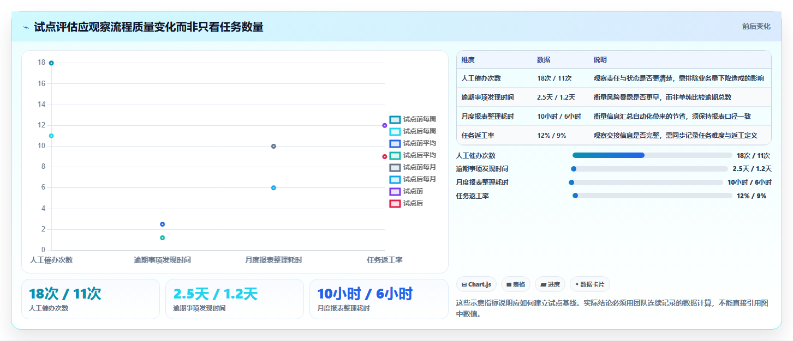This screenshot has width=793, height=341.
Task: Click the 人工催办次数 progress bar
Action: 652,155
